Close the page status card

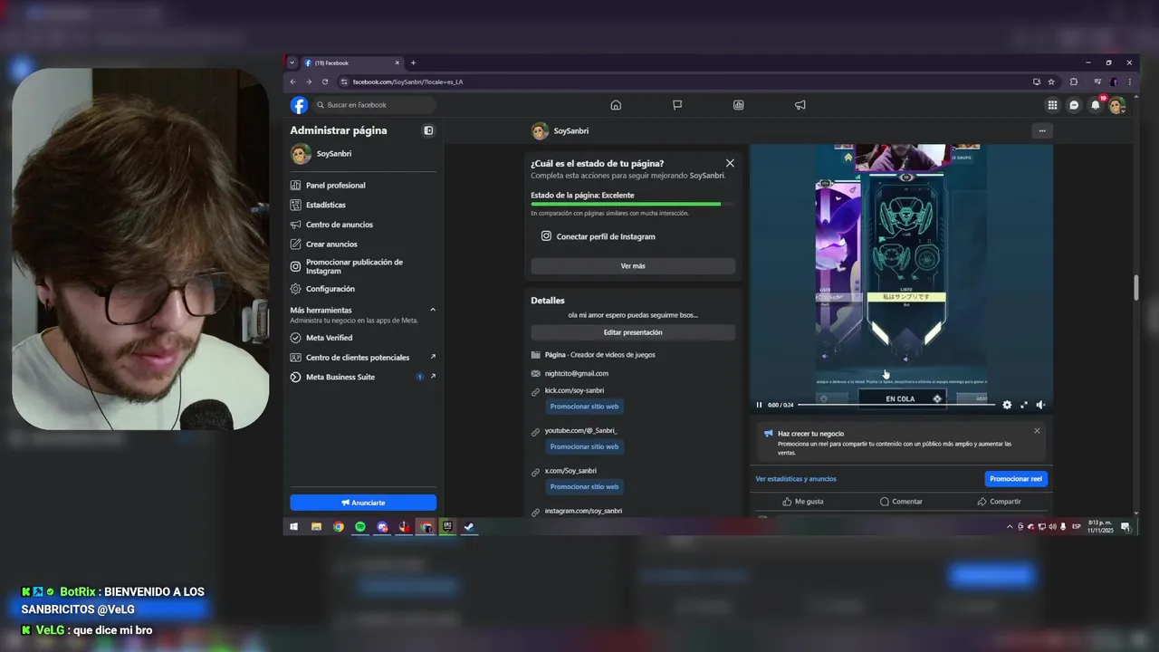click(730, 163)
